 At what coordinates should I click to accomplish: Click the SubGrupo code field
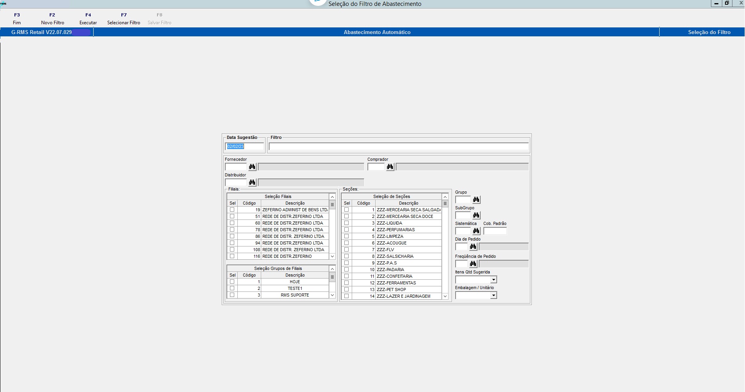(x=463, y=216)
